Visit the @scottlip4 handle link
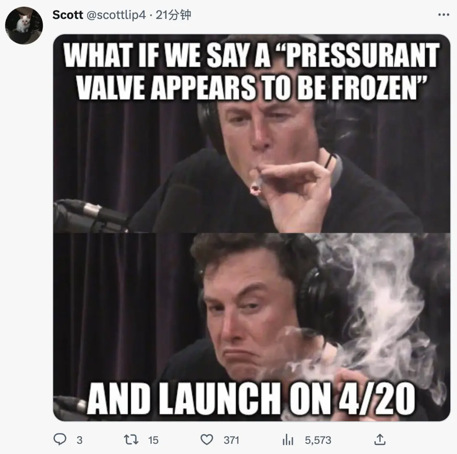Screen dimensions: 457x454 point(116,15)
